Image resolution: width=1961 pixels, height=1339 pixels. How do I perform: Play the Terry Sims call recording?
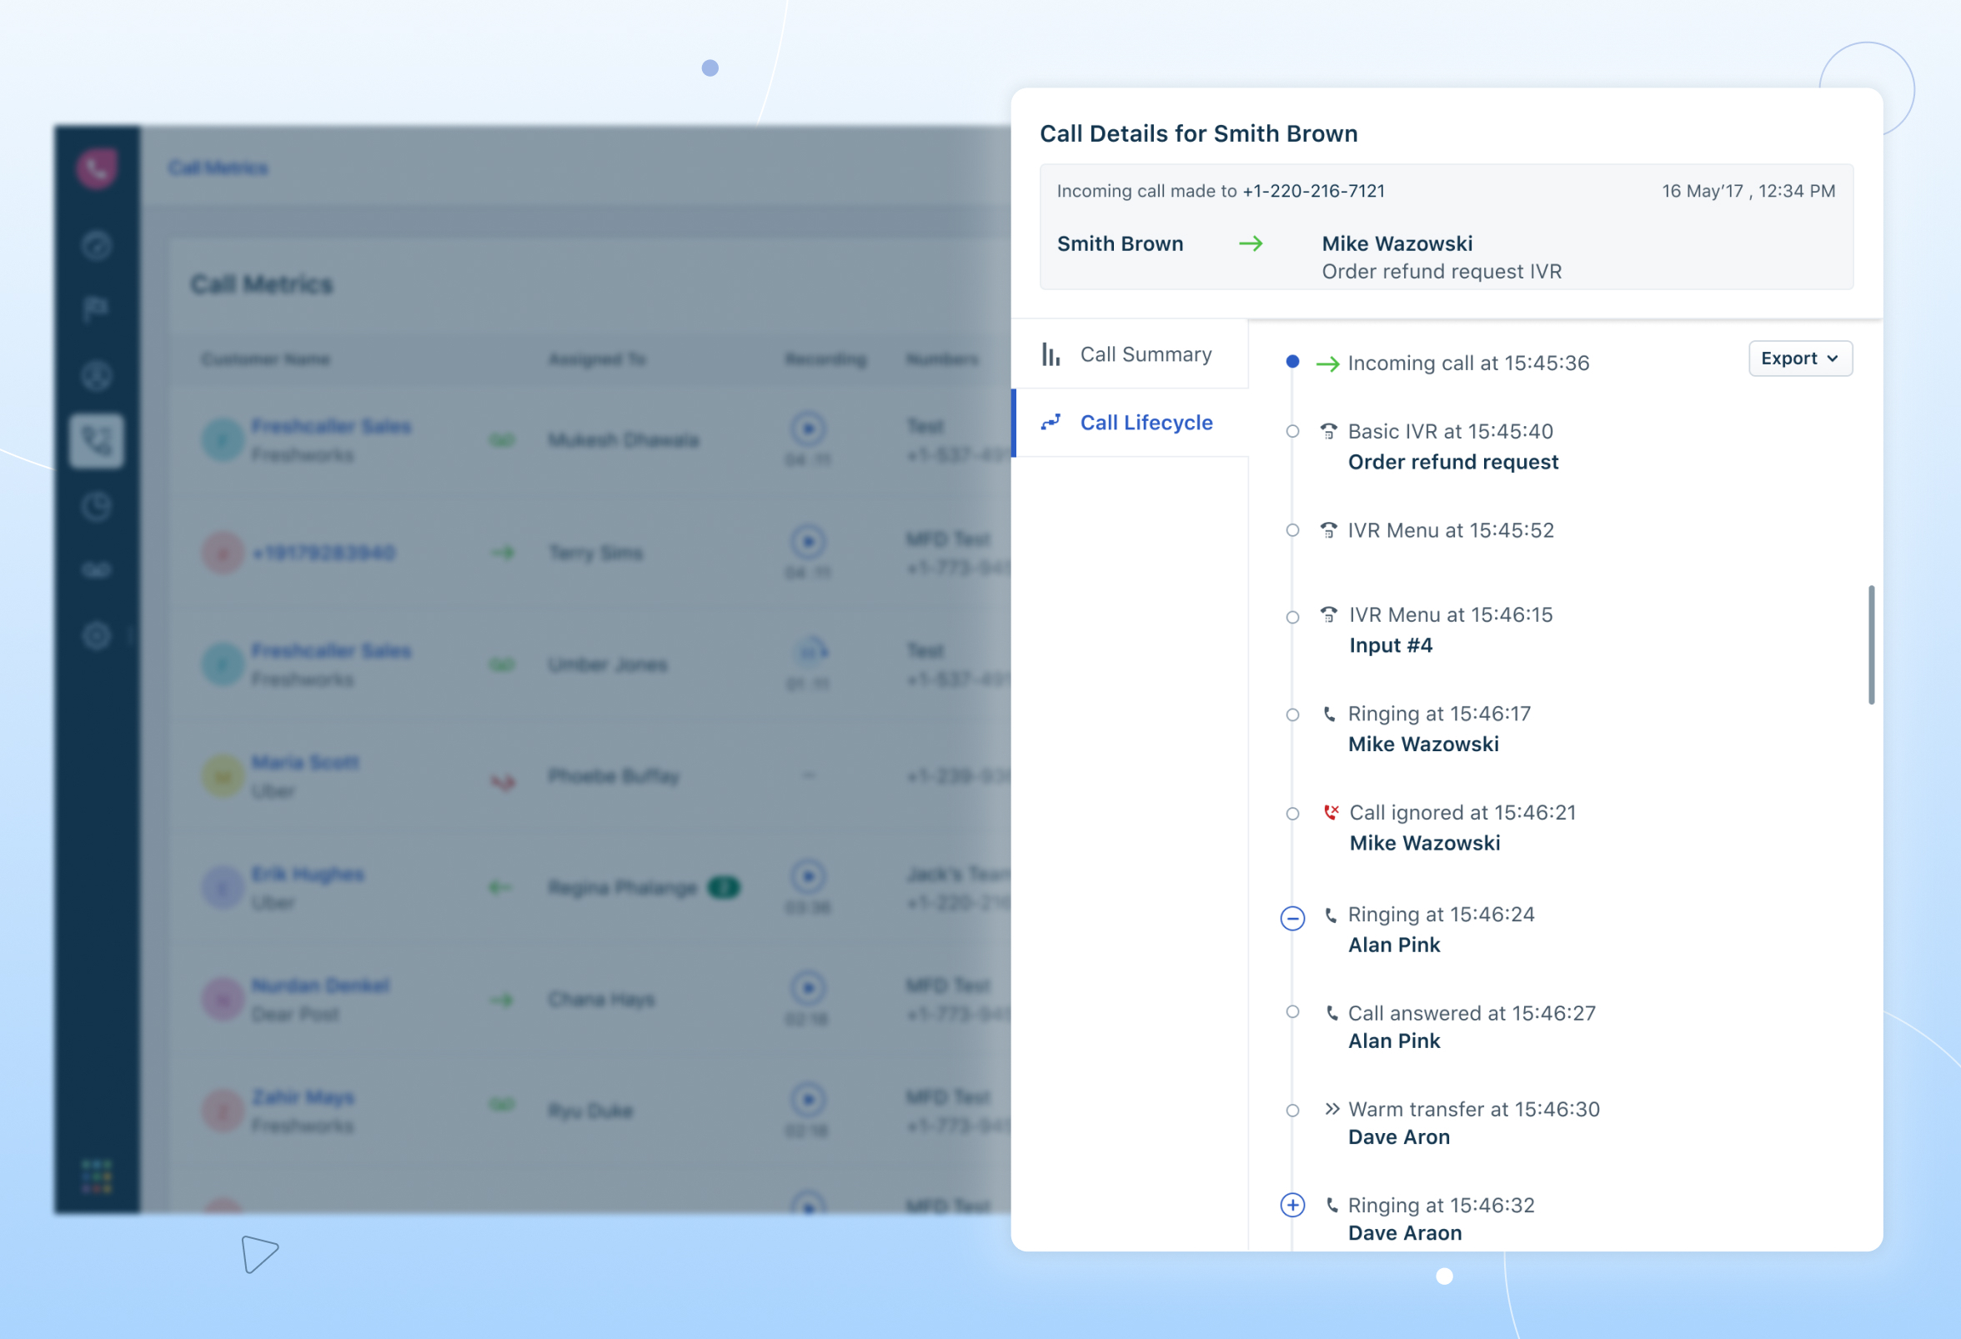click(x=808, y=541)
